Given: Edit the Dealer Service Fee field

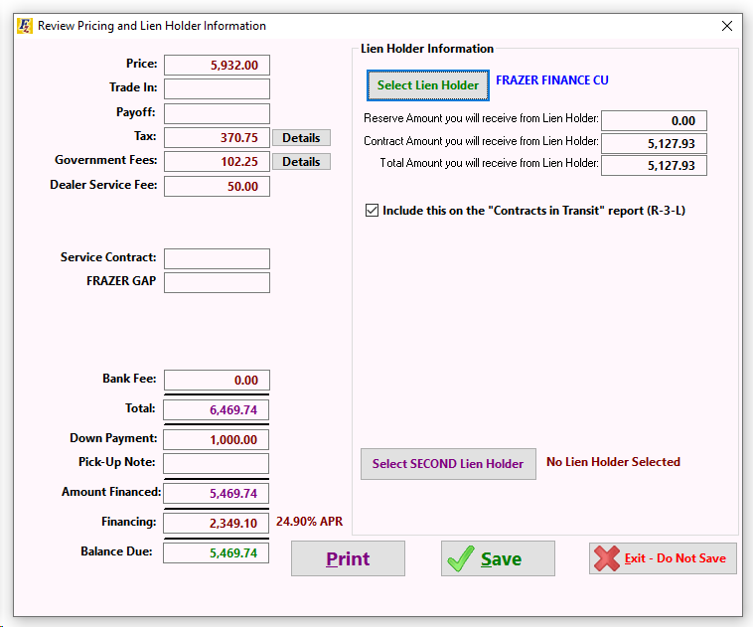Looking at the screenshot, I should [x=217, y=187].
